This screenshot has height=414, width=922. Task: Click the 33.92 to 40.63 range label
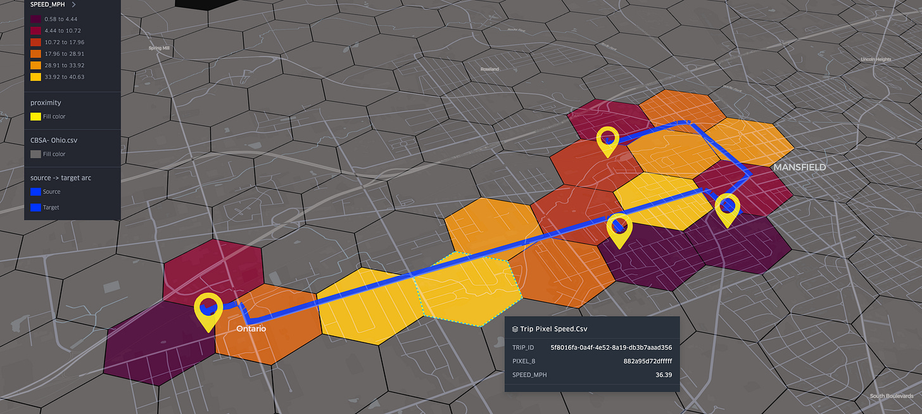(x=65, y=77)
